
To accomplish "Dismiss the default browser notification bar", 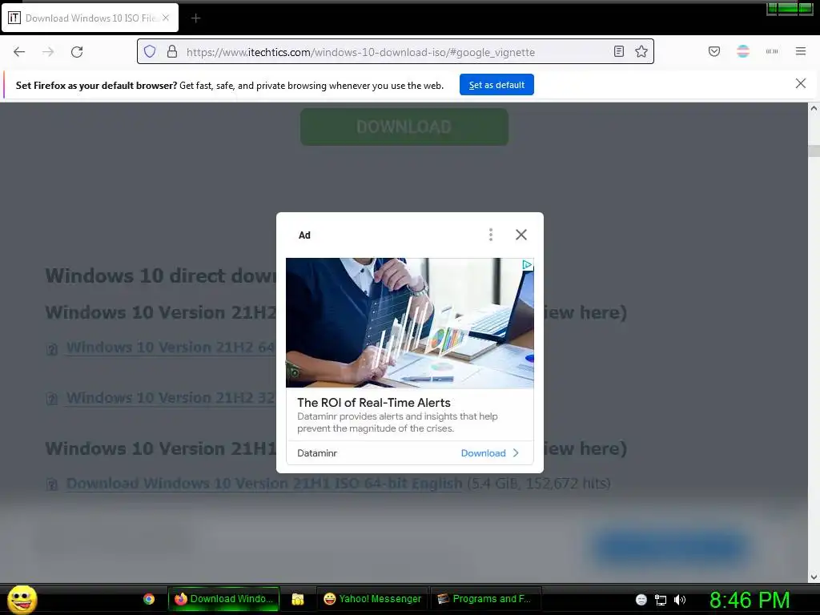I will tap(801, 83).
